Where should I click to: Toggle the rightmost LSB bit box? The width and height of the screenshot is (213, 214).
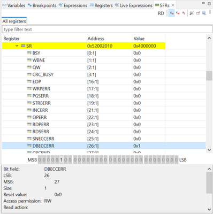(176, 160)
